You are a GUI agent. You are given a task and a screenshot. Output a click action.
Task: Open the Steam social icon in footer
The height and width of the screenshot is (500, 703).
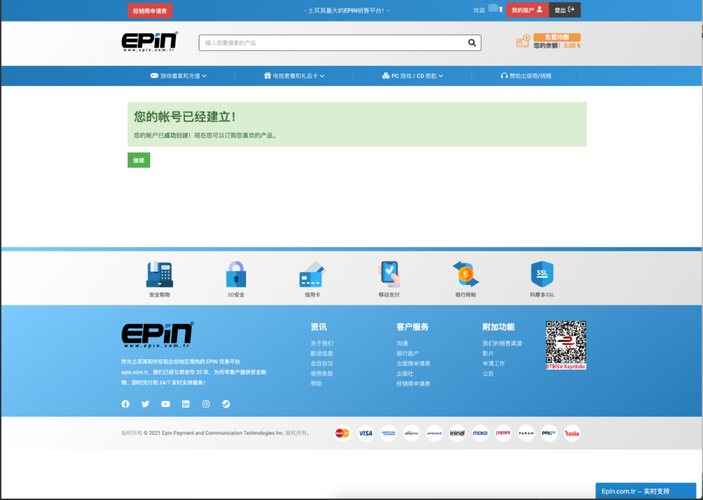226,404
